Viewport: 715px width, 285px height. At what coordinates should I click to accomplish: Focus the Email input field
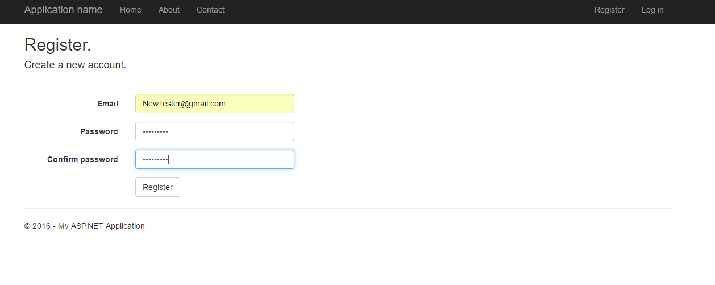(x=261, y=104)
